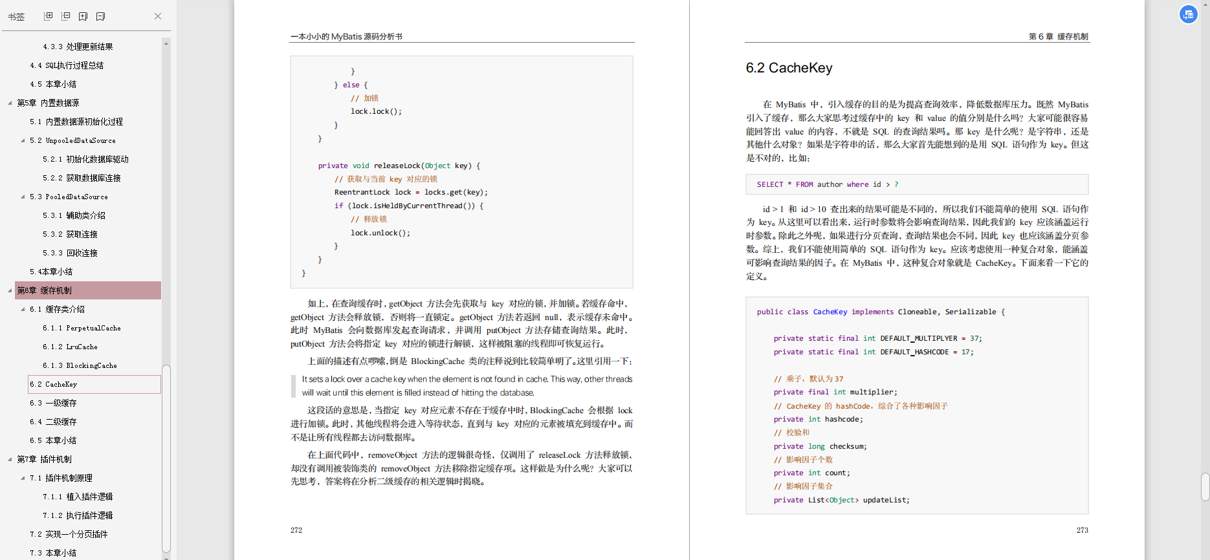This screenshot has width=1210, height=560.
Task: Go to bookmark 5.2.1 初始化数据库驱动
Action: click(85, 159)
